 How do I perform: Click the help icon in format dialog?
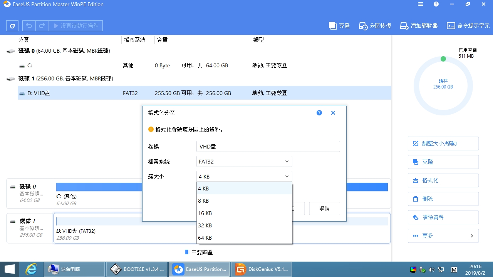[319, 113]
